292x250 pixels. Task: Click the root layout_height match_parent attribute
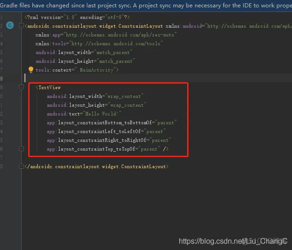[85, 61]
